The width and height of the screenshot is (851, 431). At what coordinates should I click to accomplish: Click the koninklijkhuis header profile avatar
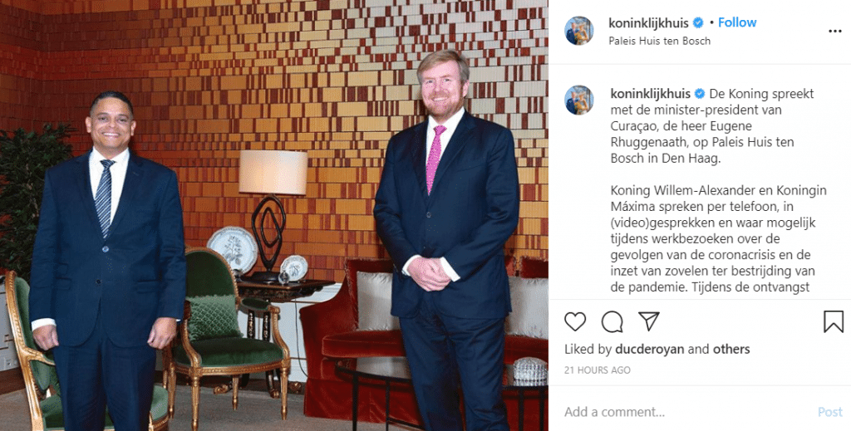tap(578, 31)
